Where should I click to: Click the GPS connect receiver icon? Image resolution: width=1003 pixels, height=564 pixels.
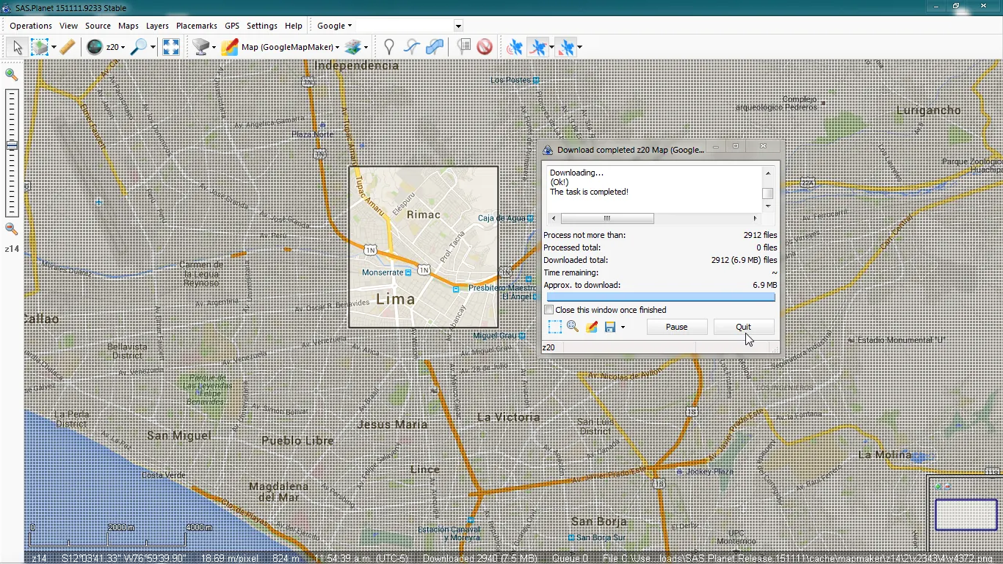pos(515,47)
